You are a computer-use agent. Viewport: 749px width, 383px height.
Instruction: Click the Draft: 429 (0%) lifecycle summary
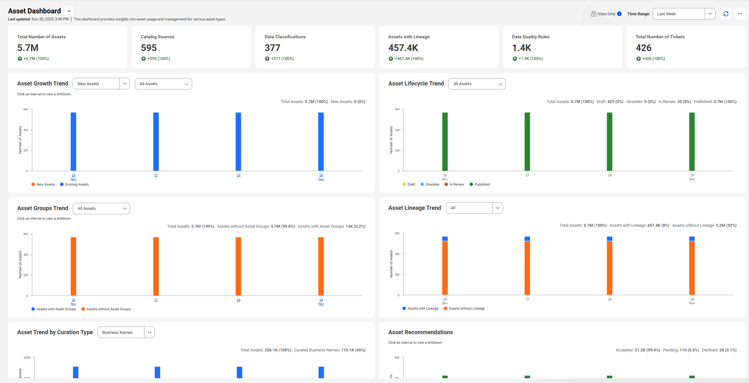(610, 102)
